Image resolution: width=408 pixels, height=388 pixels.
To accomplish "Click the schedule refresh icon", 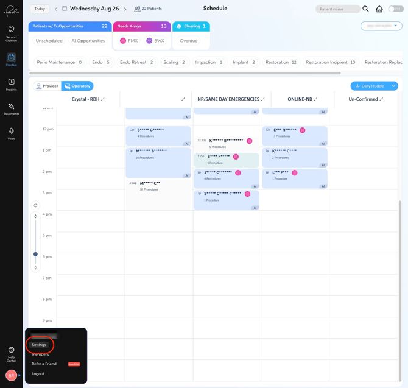I will [x=35, y=206].
